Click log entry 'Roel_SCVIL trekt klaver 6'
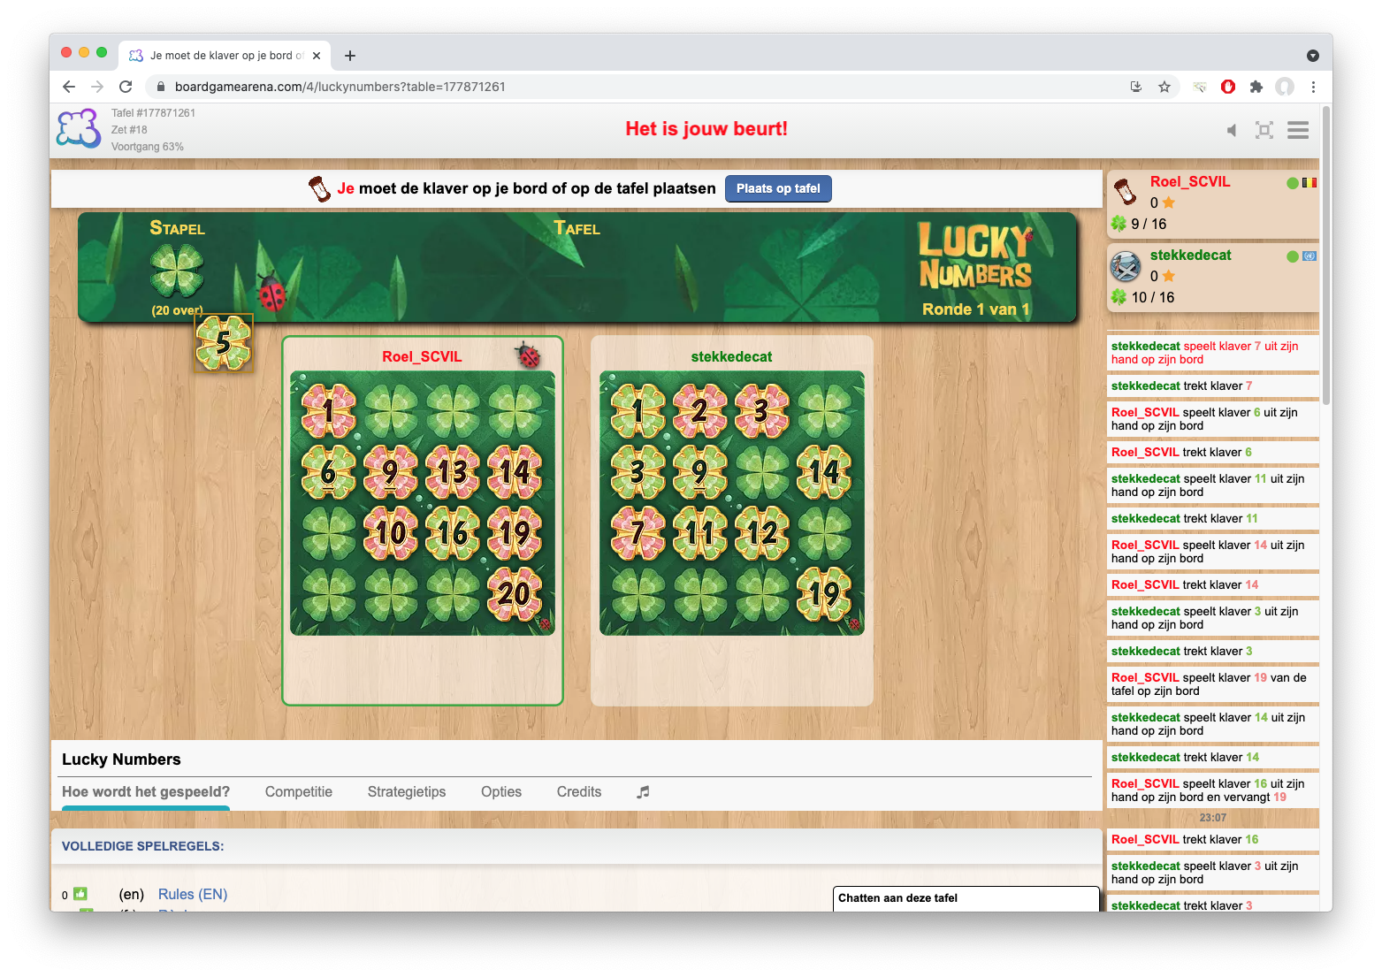The image size is (1382, 977). tap(1212, 453)
